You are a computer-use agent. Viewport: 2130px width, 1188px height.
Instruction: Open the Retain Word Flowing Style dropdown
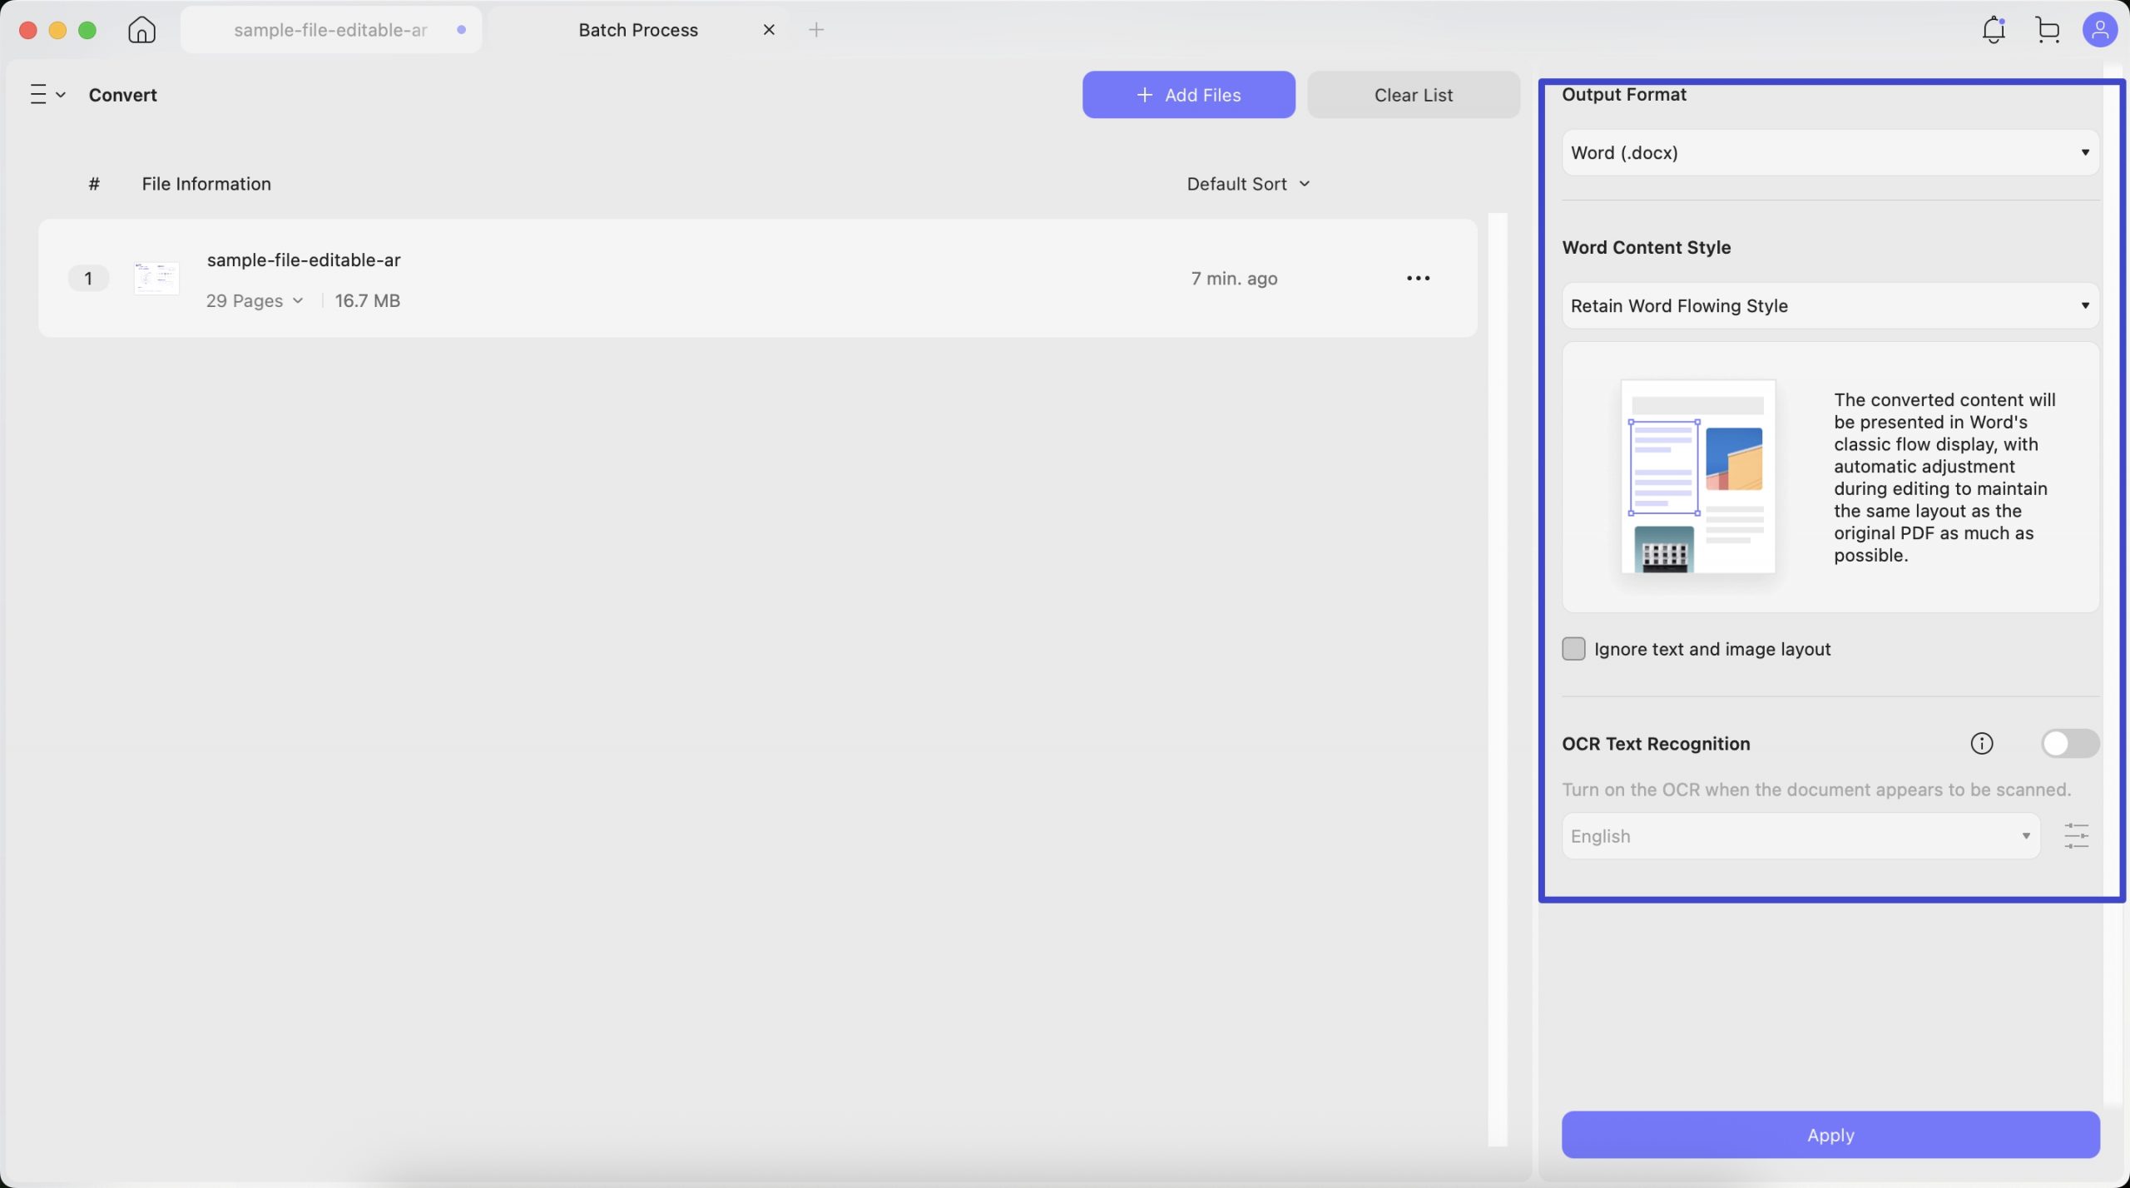coord(1830,306)
